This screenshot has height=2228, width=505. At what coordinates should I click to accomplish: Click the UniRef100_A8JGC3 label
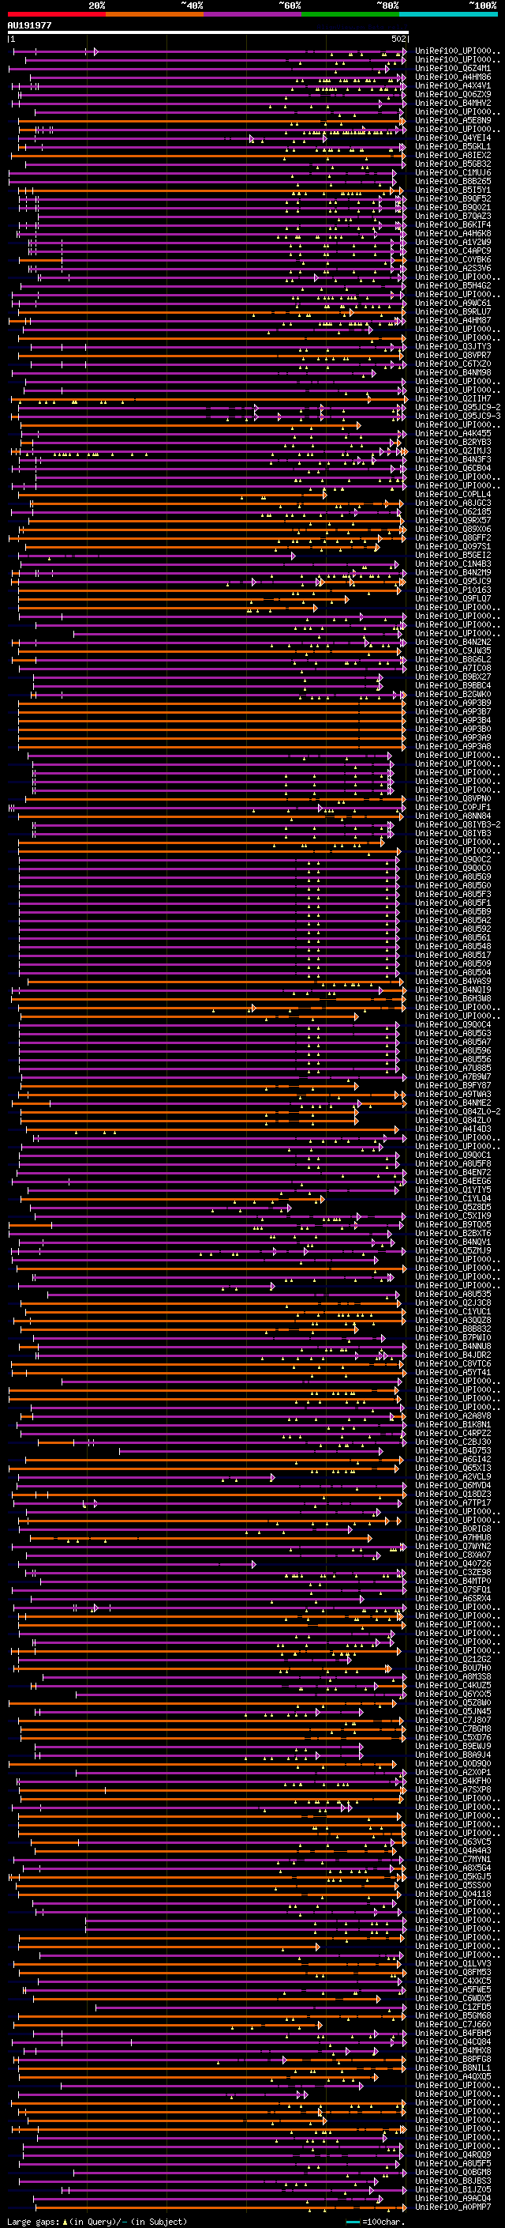coord(452,503)
